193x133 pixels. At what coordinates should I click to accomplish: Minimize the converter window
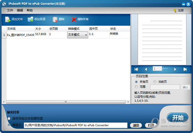coord(184,4)
